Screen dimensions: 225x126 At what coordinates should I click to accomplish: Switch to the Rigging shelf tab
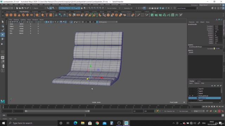(x=44, y=12)
